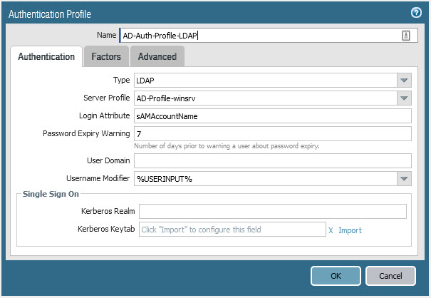
Task: Click into the Kerberos Realm field
Action: pos(272,211)
